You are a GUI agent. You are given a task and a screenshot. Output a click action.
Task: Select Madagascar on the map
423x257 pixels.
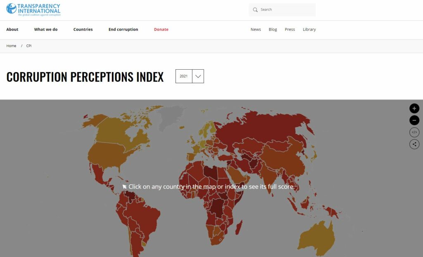(x=239, y=228)
